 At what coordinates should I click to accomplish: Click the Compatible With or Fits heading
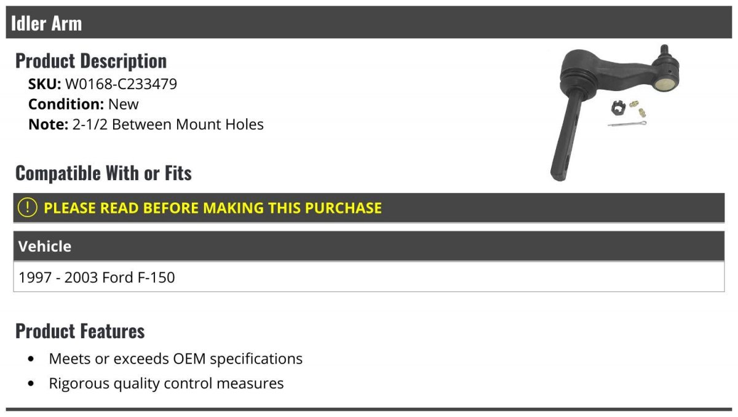[103, 173]
